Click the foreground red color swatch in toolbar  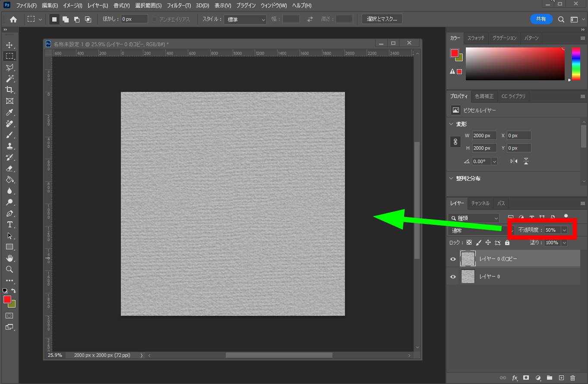(7, 299)
